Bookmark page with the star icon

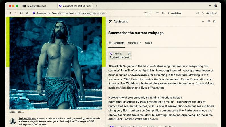tap(145, 13)
